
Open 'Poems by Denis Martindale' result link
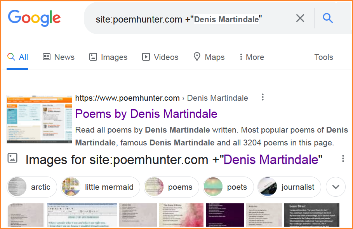(x=146, y=114)
